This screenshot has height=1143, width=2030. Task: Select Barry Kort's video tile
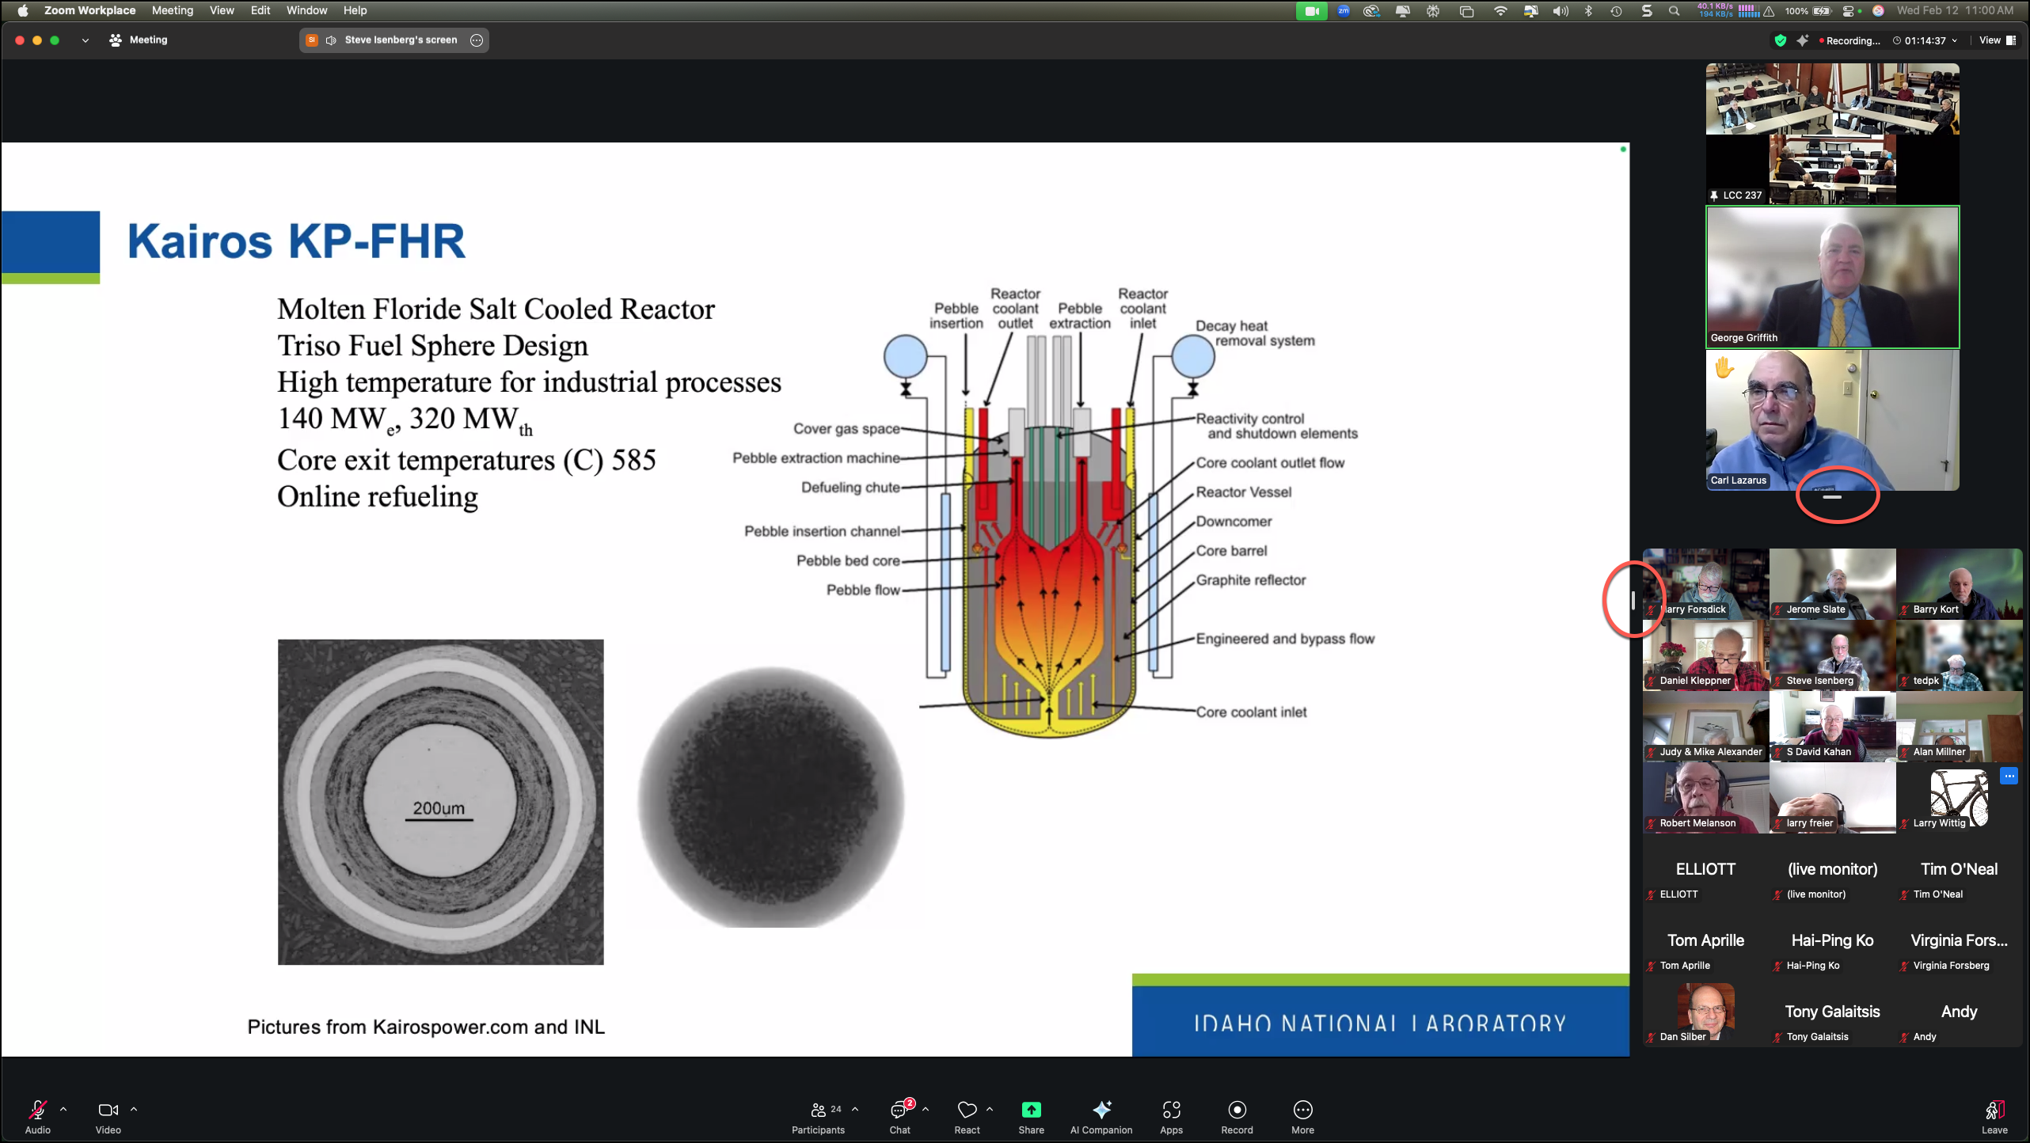pyautogui.click(x=1959, y=583)
